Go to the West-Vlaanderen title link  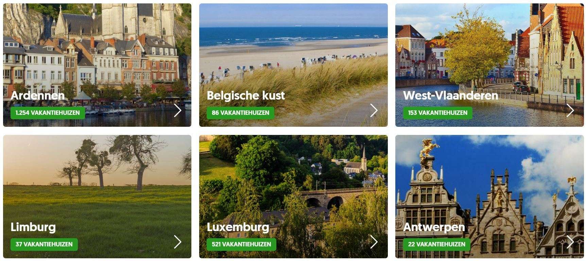450,95
